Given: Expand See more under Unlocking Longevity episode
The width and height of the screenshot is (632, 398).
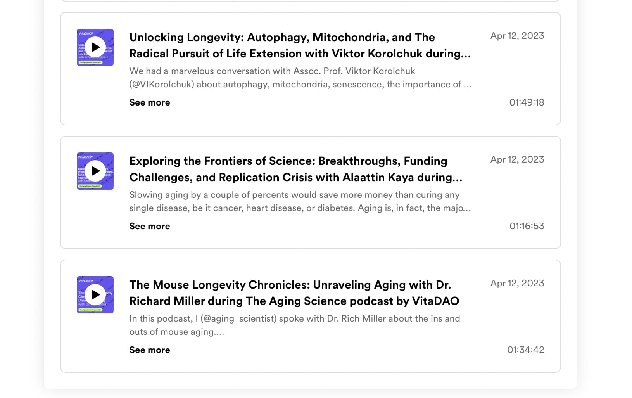Looking at the screenshot, I should (150, 102).
